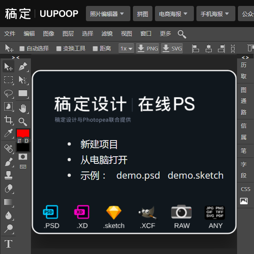Select the Eyedropper tool
The height and width of the screenshot is (254, 254).
(x=8, y=133)
